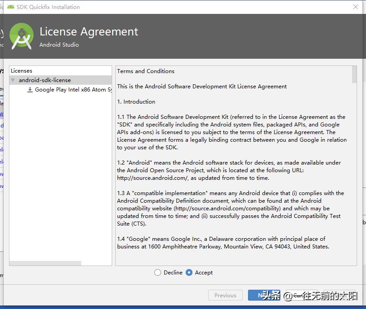Click the Cancel button
This screenshot has width=366, height=309.
[x=300, y=295]
